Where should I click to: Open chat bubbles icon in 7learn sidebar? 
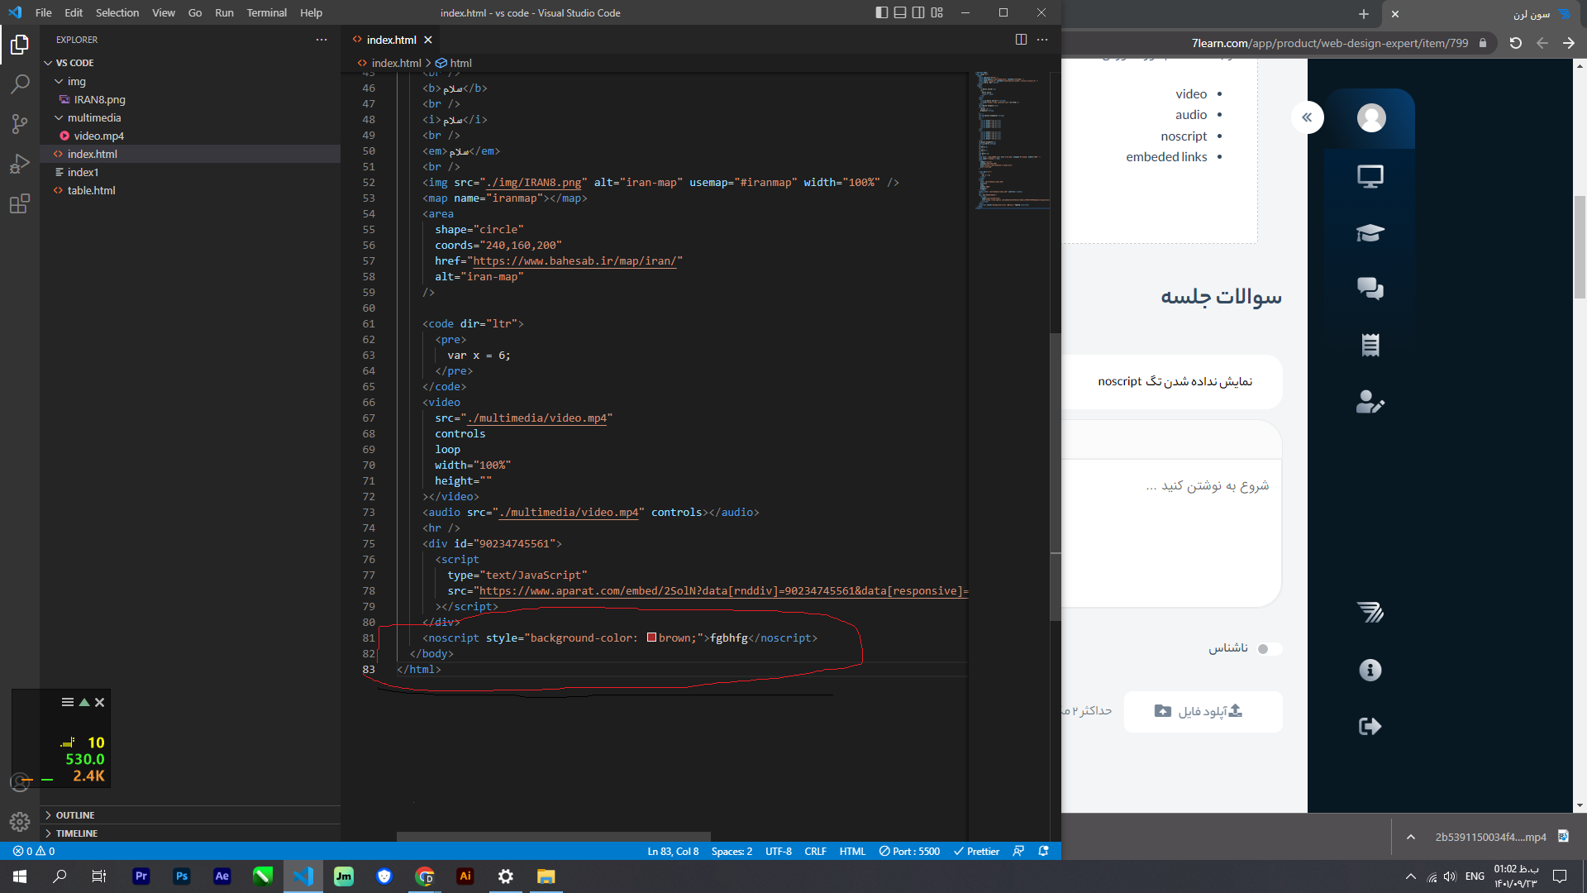(x=1370, y=289)
